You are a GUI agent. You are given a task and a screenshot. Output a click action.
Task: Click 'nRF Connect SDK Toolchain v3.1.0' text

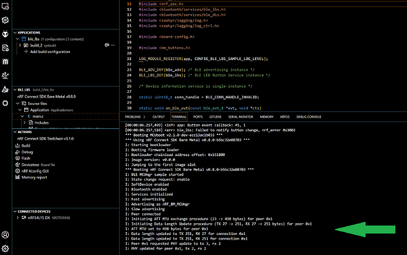coord(45,138)
